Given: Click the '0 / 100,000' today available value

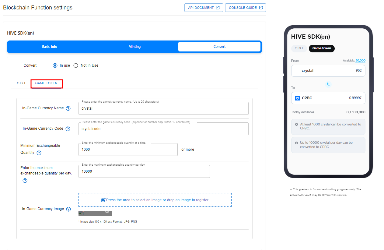Looking at the screenshot, I should click(x=356, y=112).
